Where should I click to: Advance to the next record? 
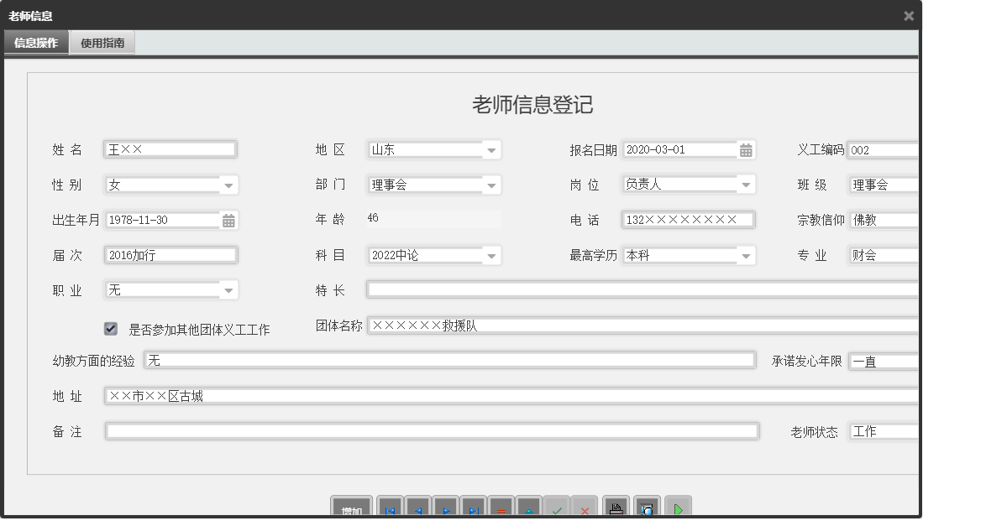(446, 508)
